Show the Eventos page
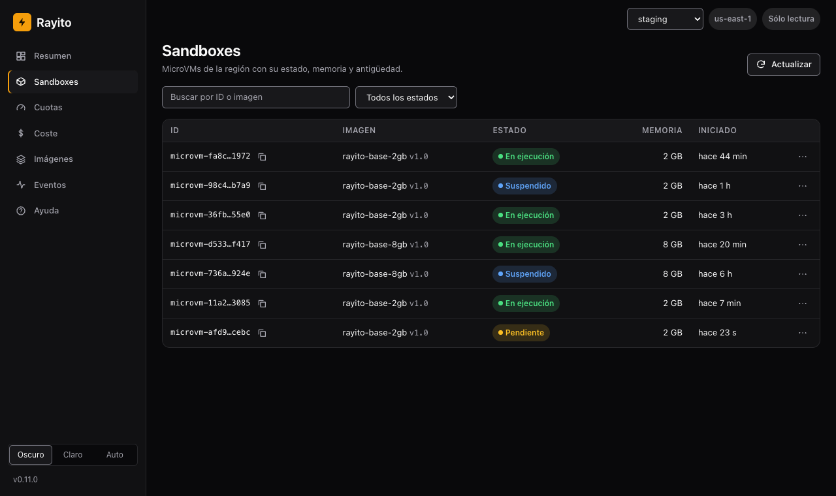836x496 pixels. 73,185
